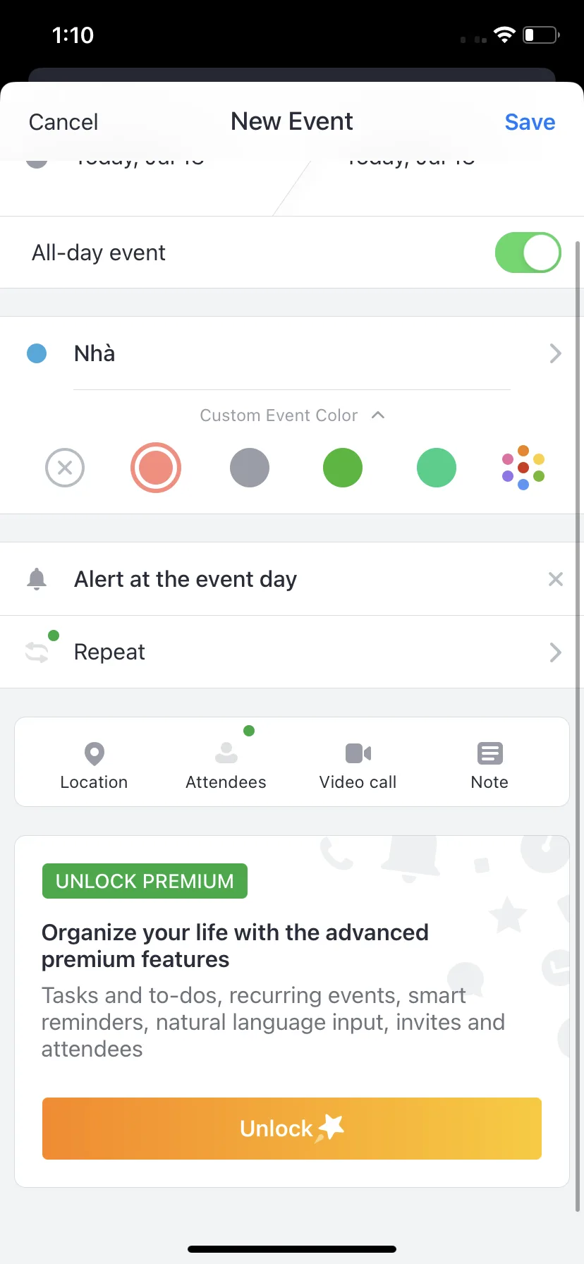Cancel the new event

click(63, 122)
